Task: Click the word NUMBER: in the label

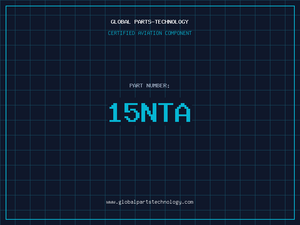Action: coord(158,85)
